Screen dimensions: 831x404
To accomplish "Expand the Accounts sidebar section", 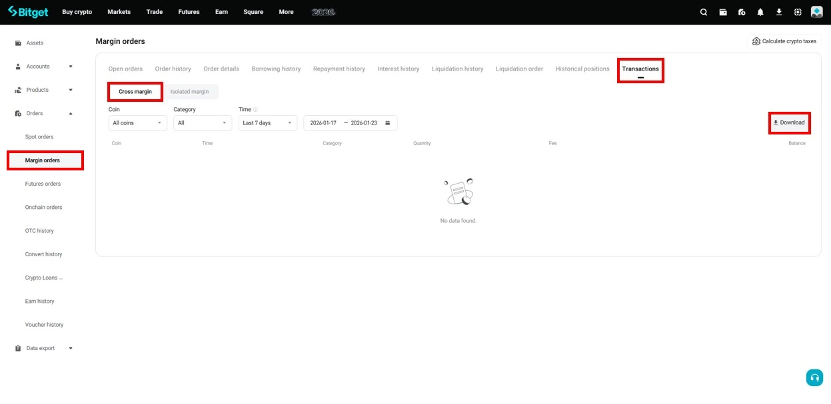I will click(x=44, y=67).
